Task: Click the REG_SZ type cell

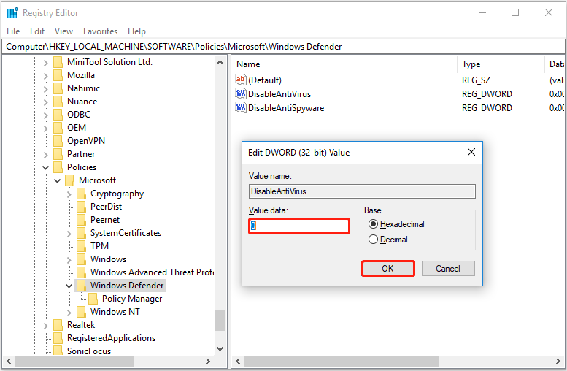Action: [476, 80]
